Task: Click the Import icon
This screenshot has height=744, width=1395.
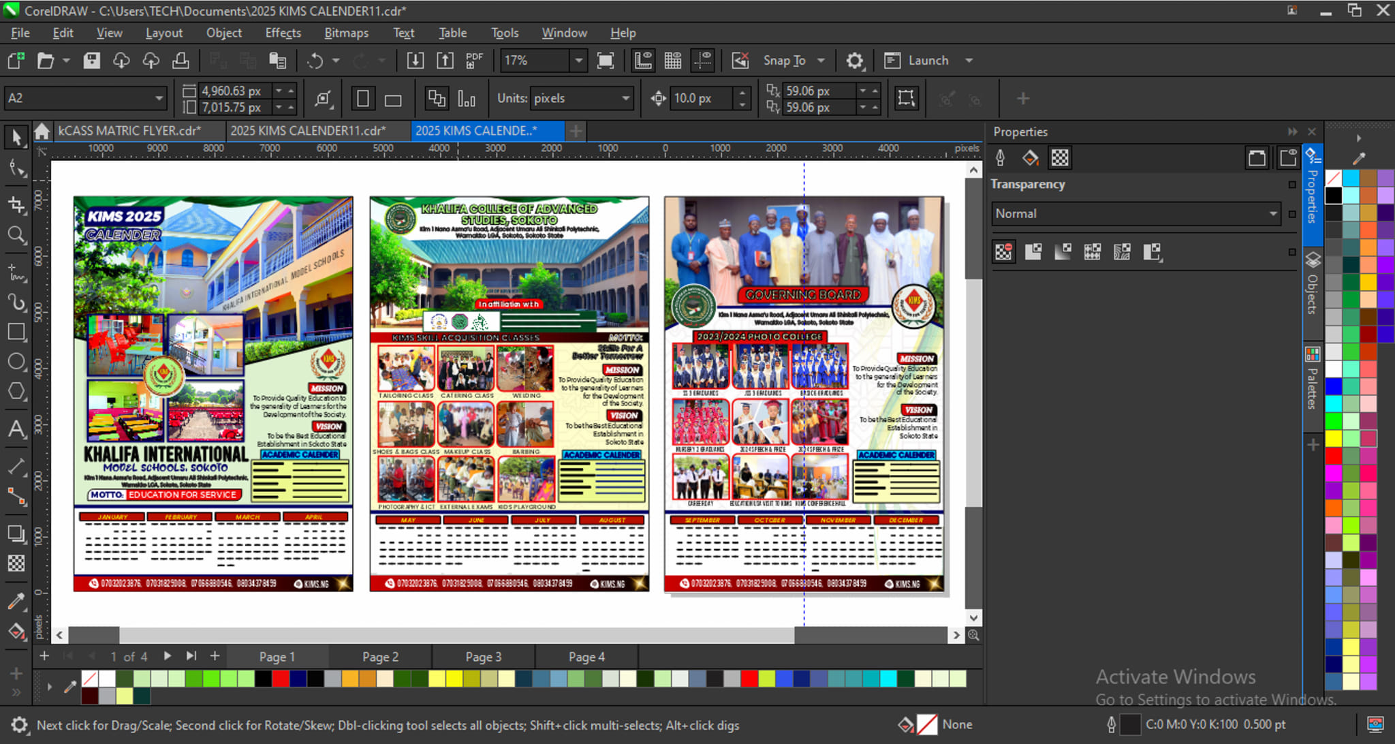Action: coord(415,61)
